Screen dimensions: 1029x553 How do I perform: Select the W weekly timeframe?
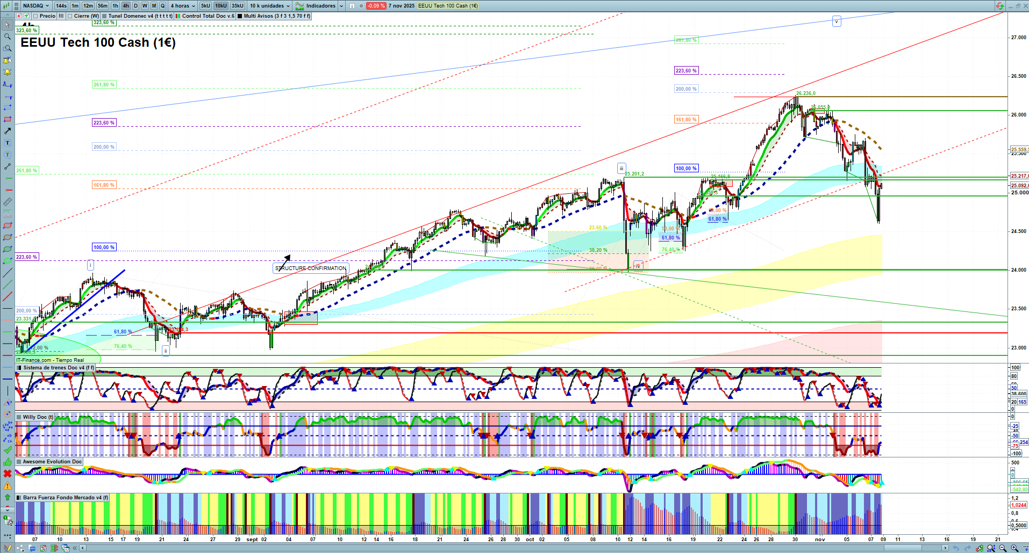pyautogui.click(x=145, y=6)
